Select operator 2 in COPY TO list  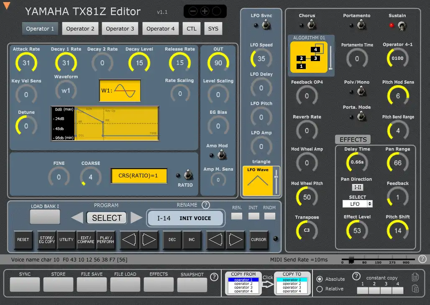pos(292,284)
